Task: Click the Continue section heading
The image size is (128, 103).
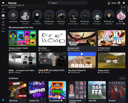Action: point(13,78)
